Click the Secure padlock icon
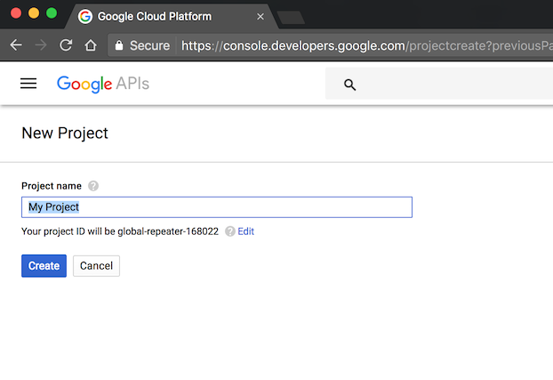Viewport: 553px width, 380px height. (x=117, y=45)
